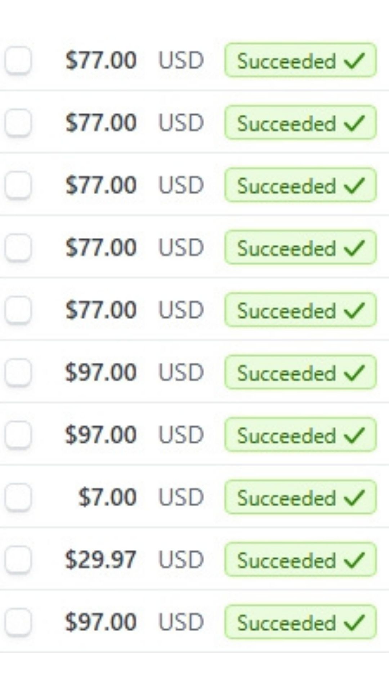Click the checkmark icon in the bottom row's badge
Viewport: 389px width, 692px height.
[354, 622]
